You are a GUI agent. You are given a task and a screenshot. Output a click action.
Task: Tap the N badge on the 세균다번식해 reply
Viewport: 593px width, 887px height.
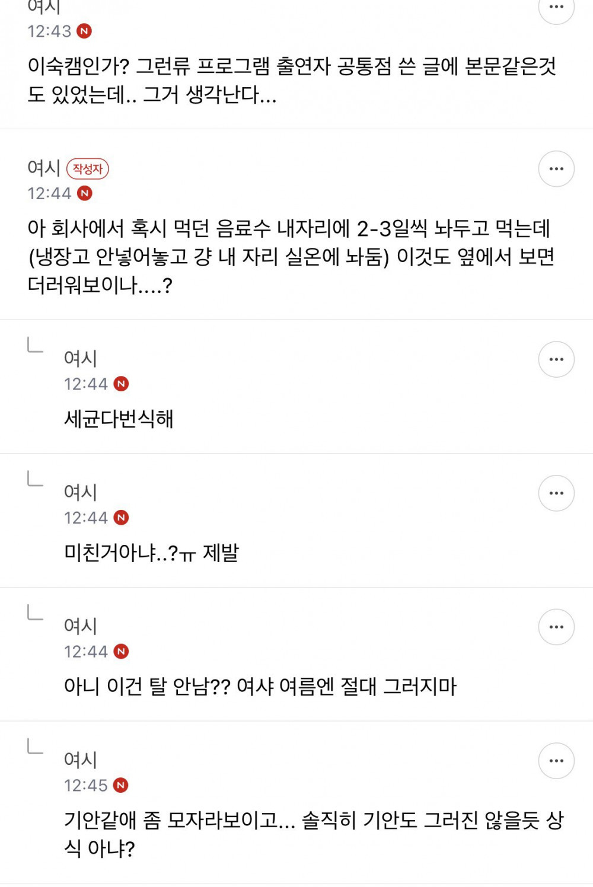[x=121, y=384]
